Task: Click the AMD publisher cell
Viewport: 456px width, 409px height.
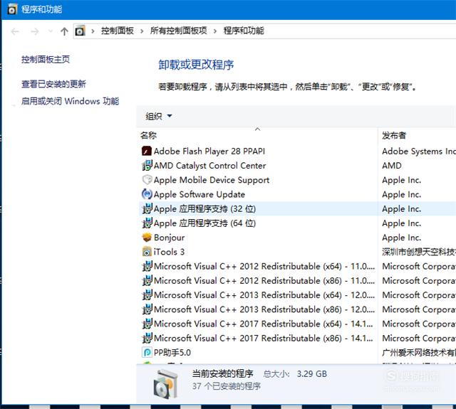Action: click(392, 166)
